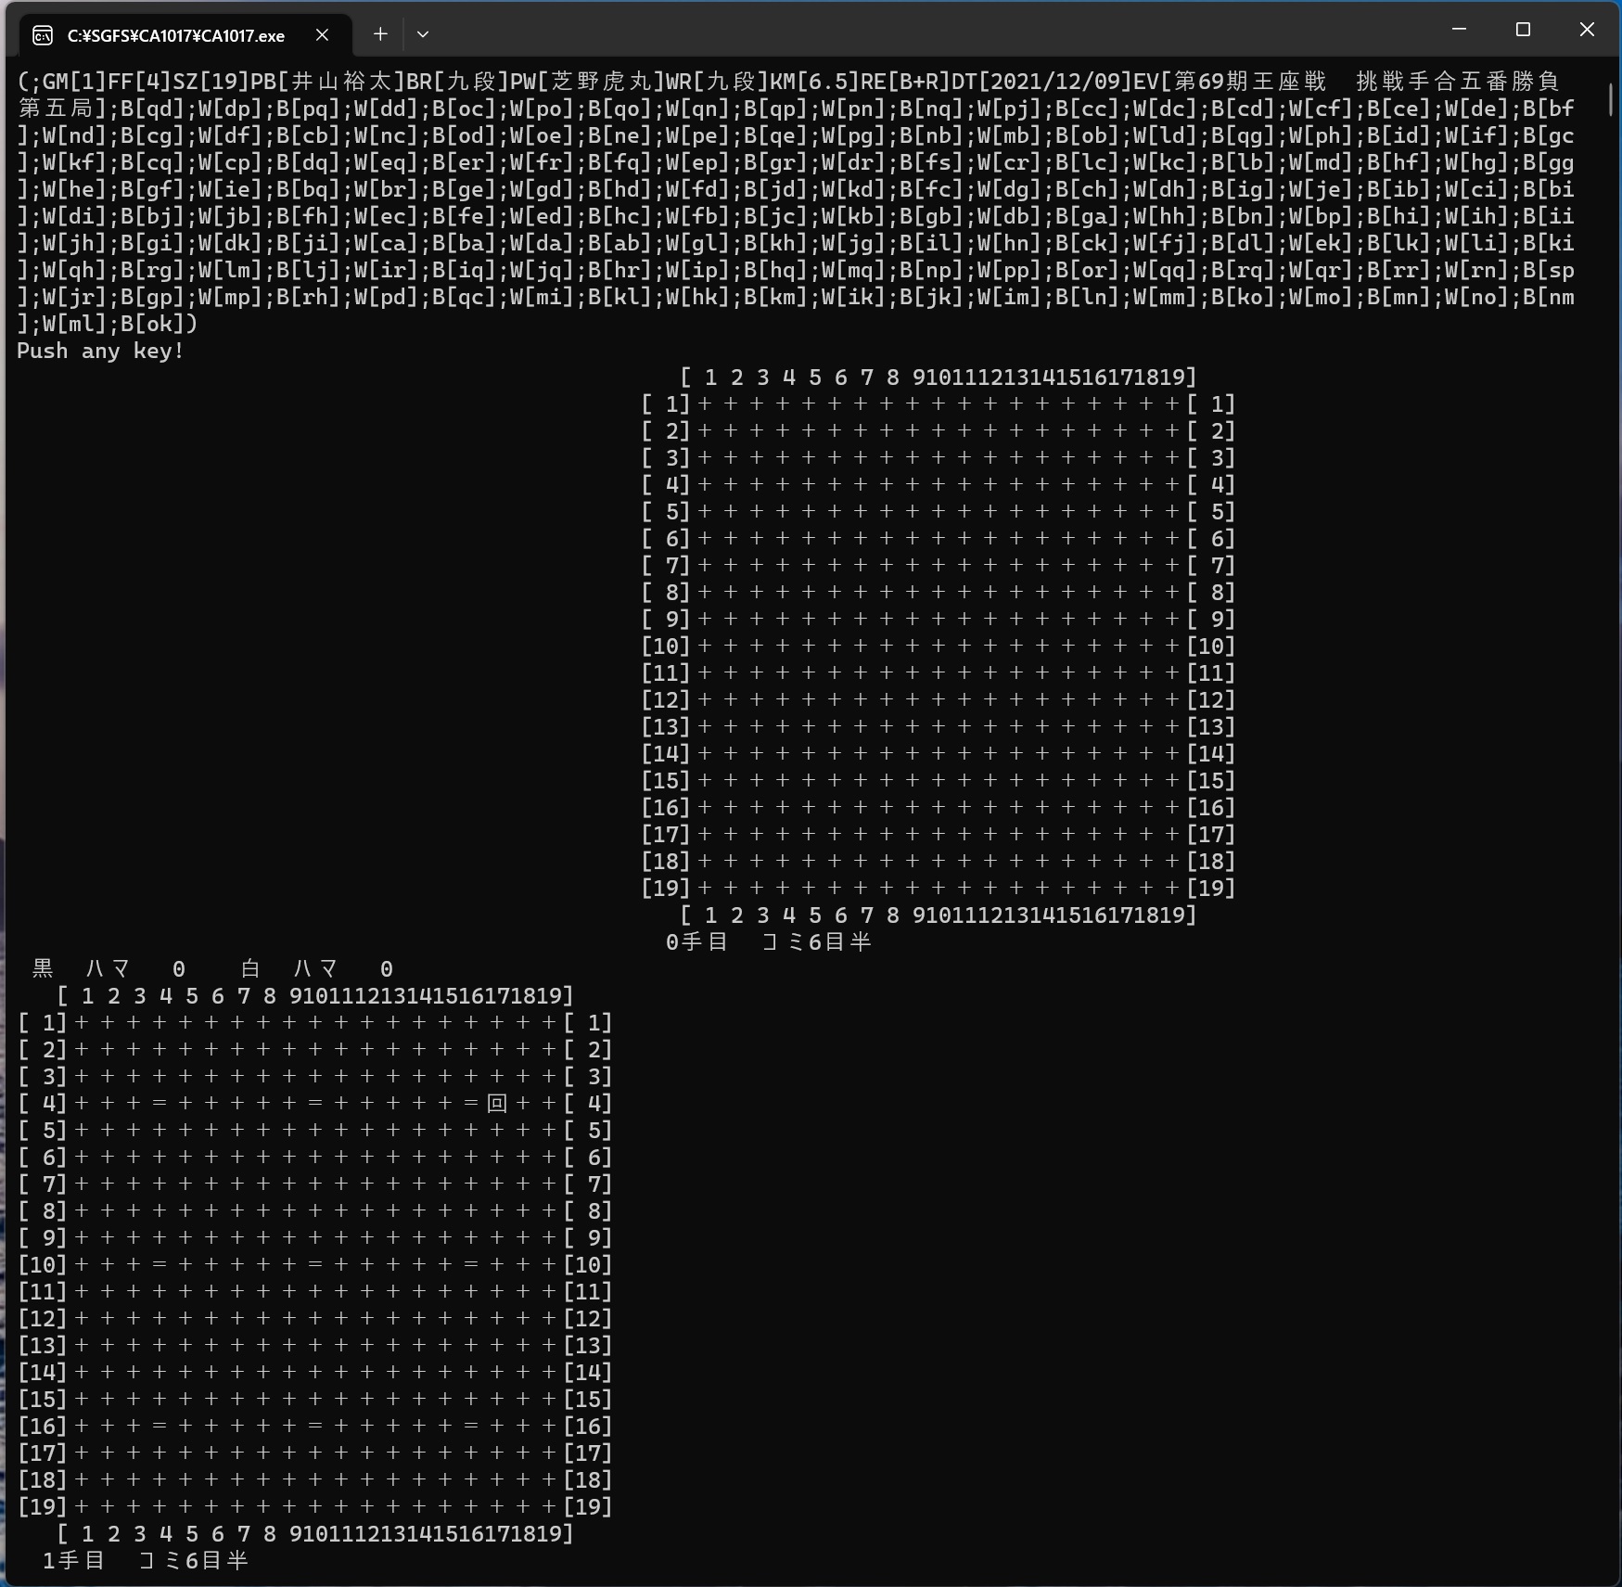This screenshot has height=1587, width=1622.
Task: Click the 回 stone marker on the lower board
Action: tap(497, 1103)
